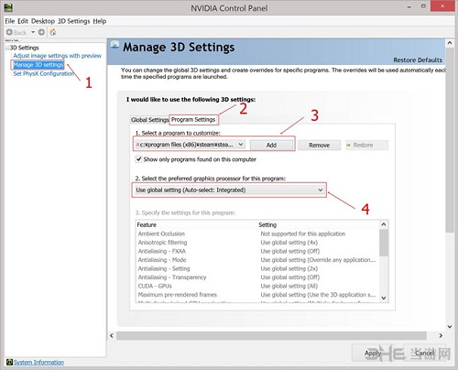Screen dimensions: 458x370
Task: Click the feature list scrollbar thumb
Action: click(384, 243)
